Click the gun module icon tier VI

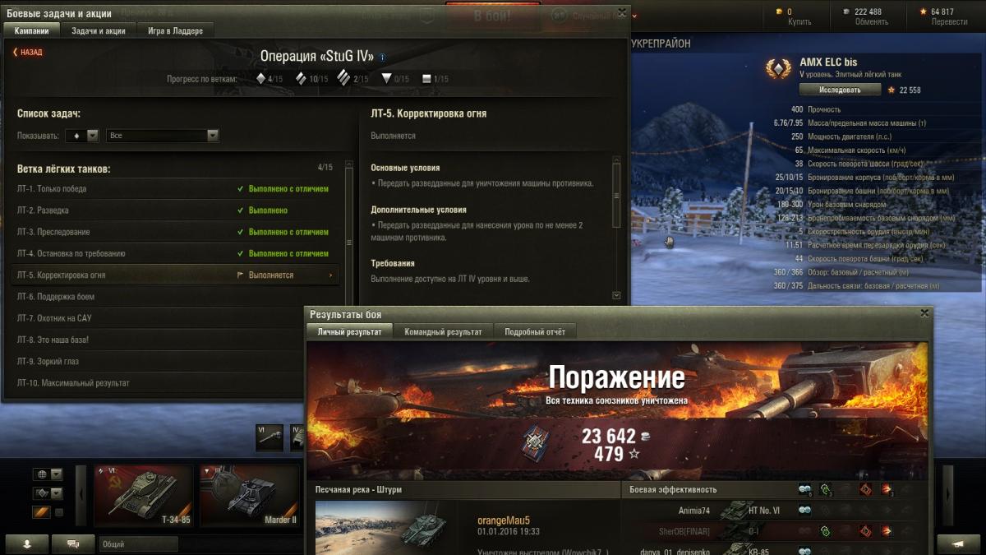click(269, 437)
